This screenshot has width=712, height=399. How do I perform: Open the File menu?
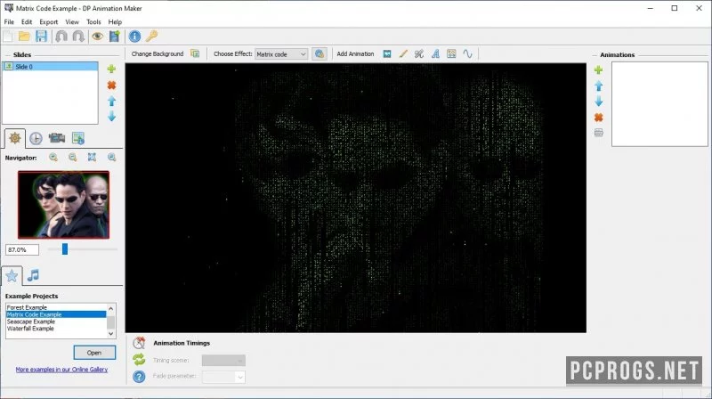click(9, 21)
